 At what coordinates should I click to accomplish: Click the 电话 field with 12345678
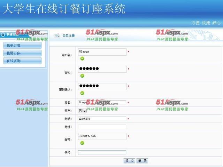tap(102, 119)
